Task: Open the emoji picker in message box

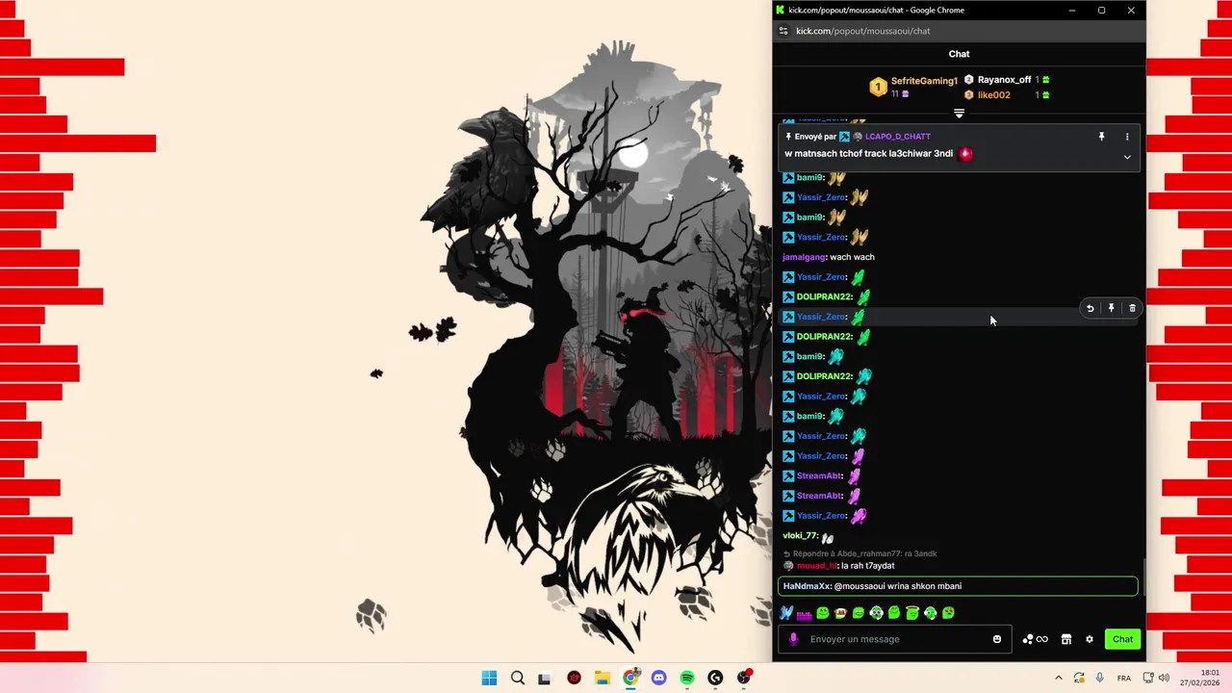Action: (997, 639)
